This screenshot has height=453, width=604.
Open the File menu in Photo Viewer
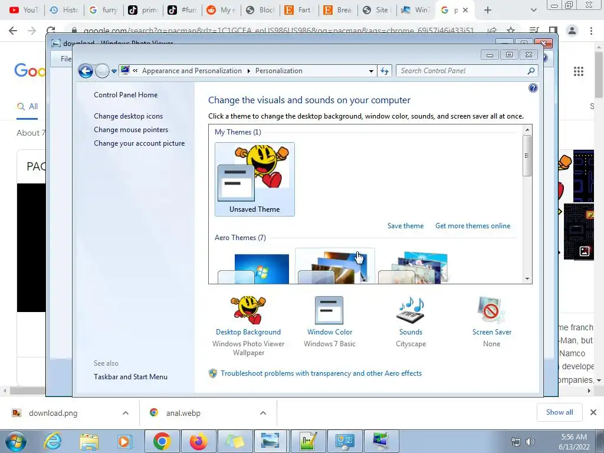click(x=66, y=58)
